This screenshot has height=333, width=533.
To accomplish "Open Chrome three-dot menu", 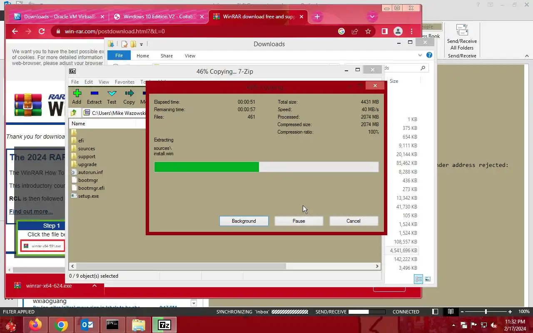I will pos(411,31).
